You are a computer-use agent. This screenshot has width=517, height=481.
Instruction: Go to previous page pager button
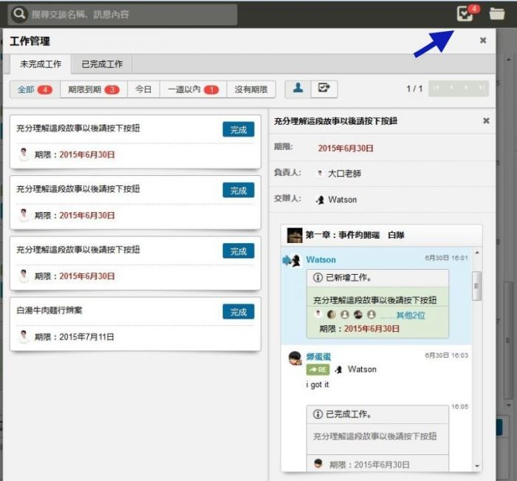[x=451, y=88]
